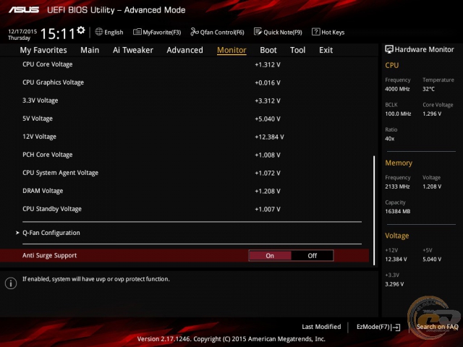Click the vertical scrollbar of the settings list
The image size is (463, 347).
(x=374, y=210)
